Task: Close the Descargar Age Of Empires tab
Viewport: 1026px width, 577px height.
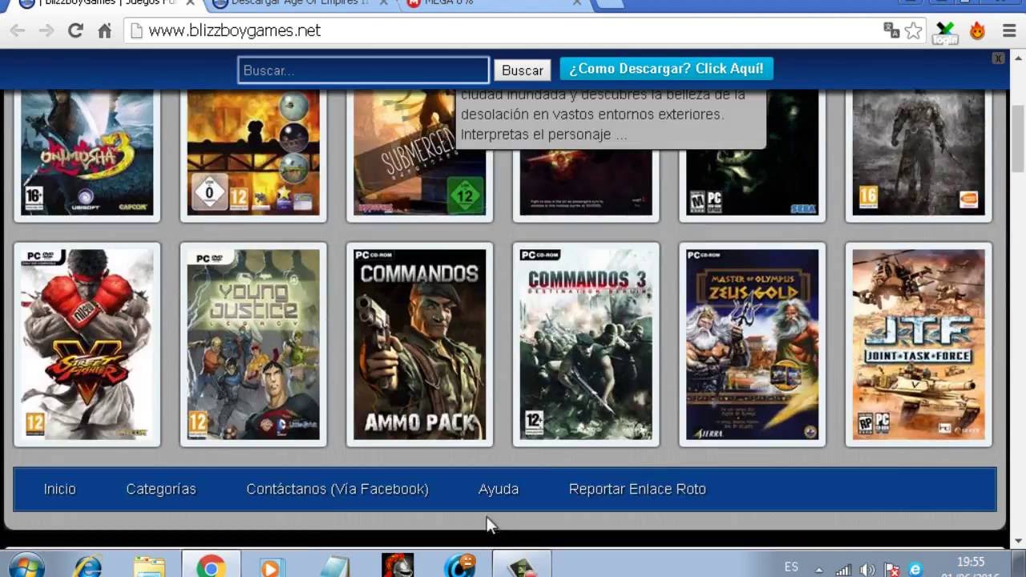Action: [383, 3]
